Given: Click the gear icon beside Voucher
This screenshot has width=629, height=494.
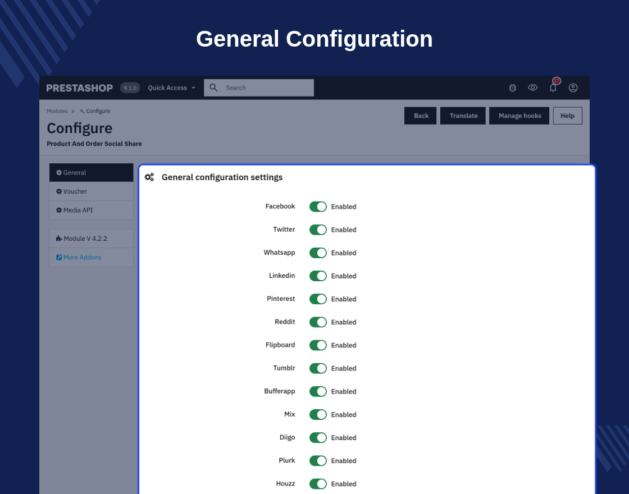Looking at the screenshot, I should point(59,191).
